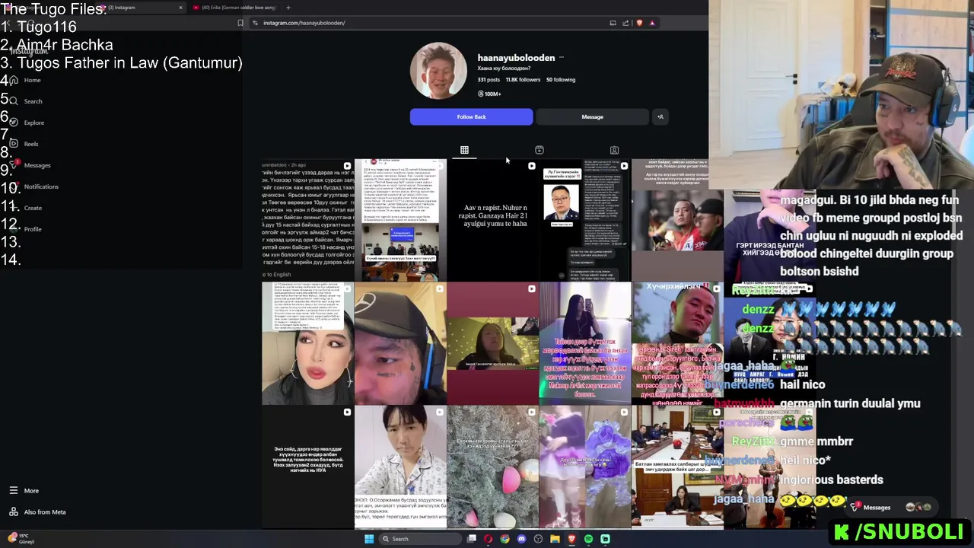Select Create in sidebar

25,208
